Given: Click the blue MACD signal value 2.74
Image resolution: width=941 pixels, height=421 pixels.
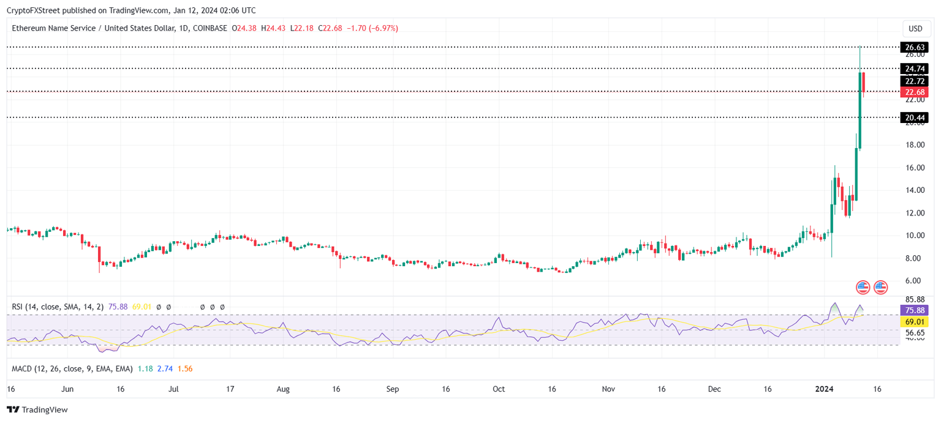Looking at the screenshot, I should pyautogui.click(x=164, y=369).
